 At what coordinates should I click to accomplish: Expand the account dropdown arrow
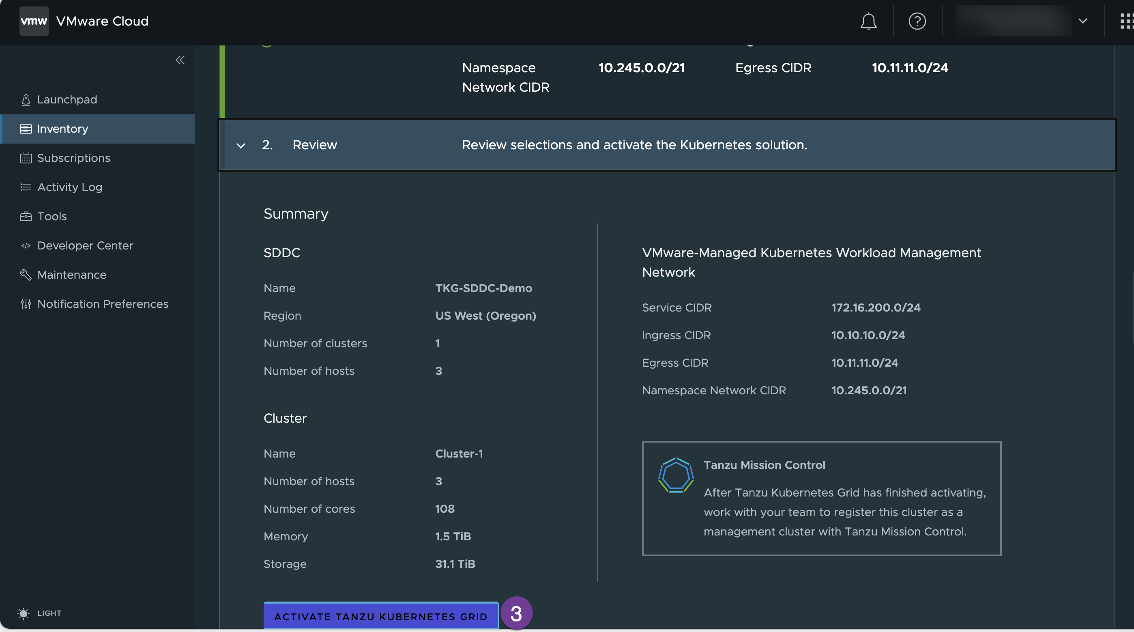pos(1083,21)
